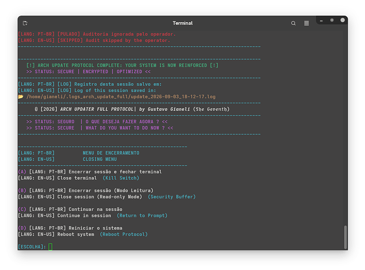Click the update_2026-09-03 log file path
The image size is (365, 270).
coord(121,97)
